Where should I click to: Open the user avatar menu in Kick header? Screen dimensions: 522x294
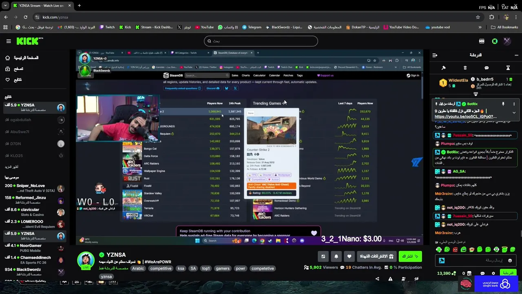point(507,41)
